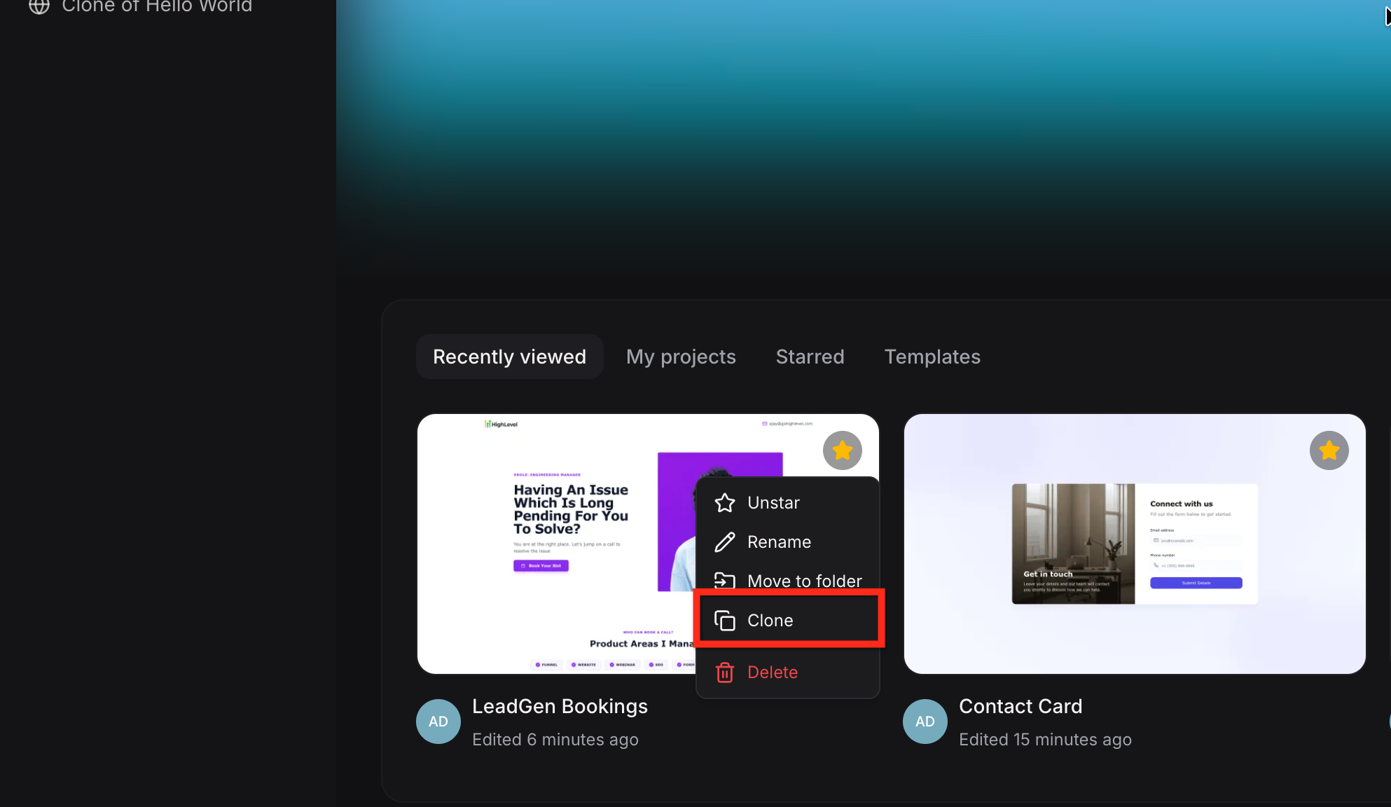Click the red Delete trash icon
The image size is (1391, 807).
(x=725, y=672)
